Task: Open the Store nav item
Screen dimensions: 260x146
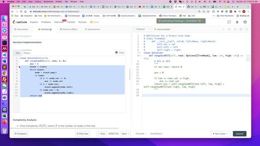Action: 94,22
